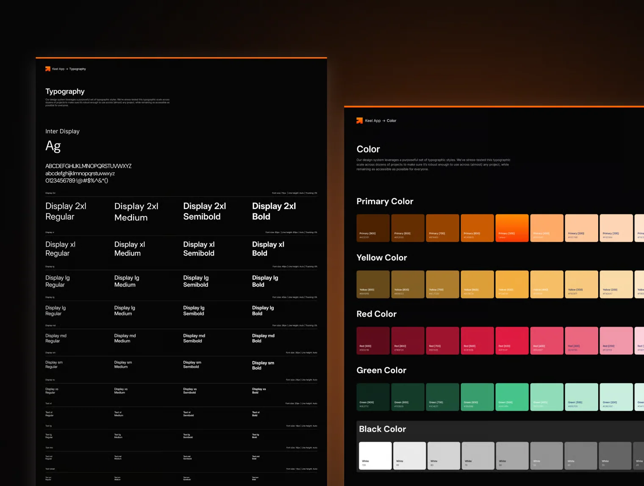The height and width of the screenshot is (486, 644).
Task: Select the Green [300] swatch
Action: pos(581,397)
